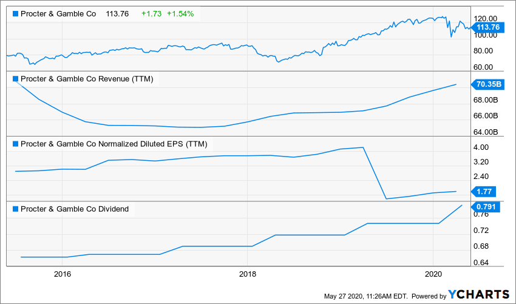Click the 0.68 dividend axis label
This screenshot has height=304, width=516.
[482, 246]
